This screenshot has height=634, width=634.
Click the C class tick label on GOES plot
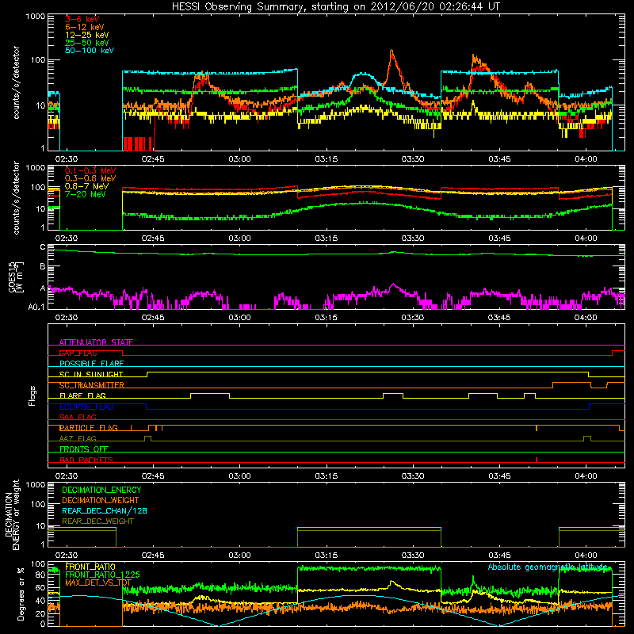click(43, 247)
